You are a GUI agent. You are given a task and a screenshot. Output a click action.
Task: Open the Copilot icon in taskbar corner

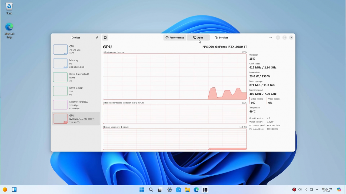pos(339,190)
